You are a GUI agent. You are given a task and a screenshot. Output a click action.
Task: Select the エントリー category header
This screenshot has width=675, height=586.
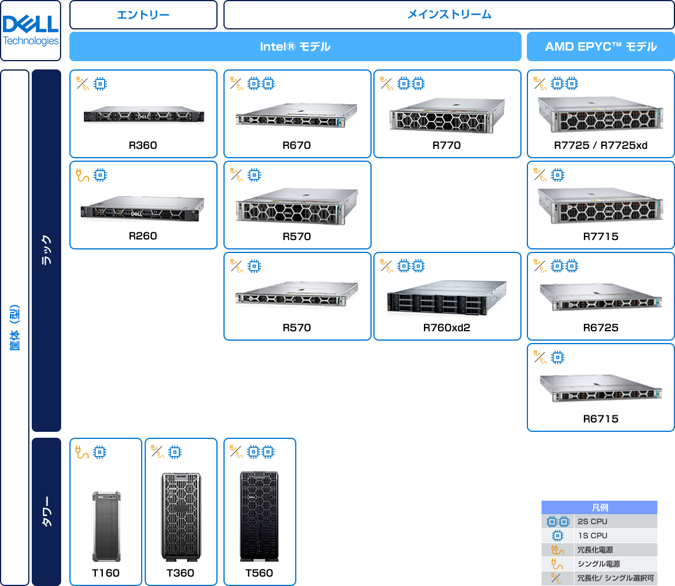tap(143, 15)
